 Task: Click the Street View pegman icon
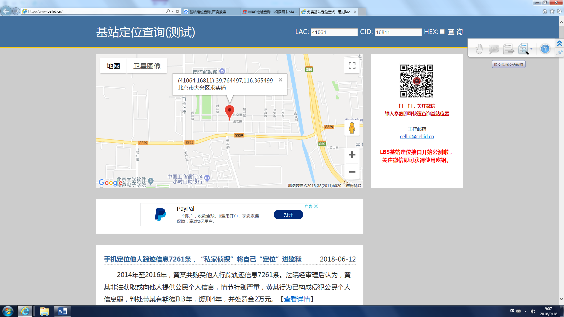[x=352, y=128]
